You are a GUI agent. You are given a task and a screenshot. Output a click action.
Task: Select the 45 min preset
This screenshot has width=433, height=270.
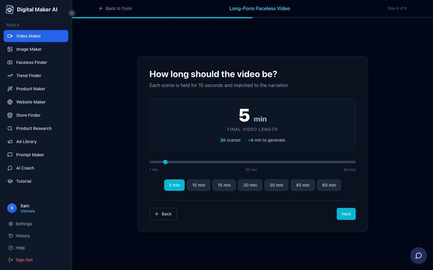[x=303, y=185]
